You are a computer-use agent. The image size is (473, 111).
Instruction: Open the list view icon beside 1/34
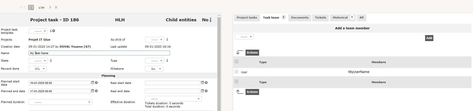coord(31,8)
